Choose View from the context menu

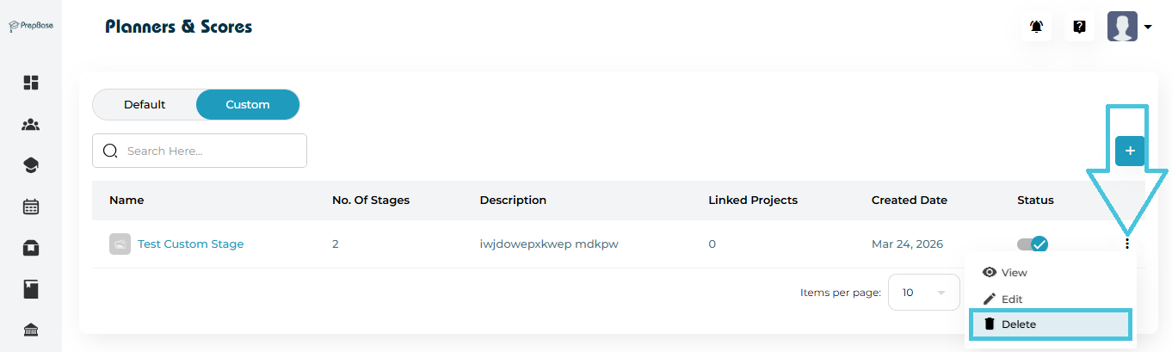coord(1014,273)
